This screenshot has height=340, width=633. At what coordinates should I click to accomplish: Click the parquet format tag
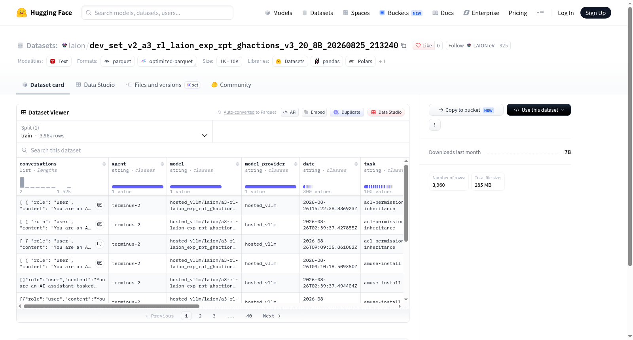tap(118, 61)
